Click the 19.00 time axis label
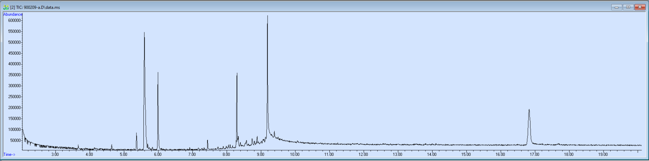 pyautogui.click(x=603, y=154)
